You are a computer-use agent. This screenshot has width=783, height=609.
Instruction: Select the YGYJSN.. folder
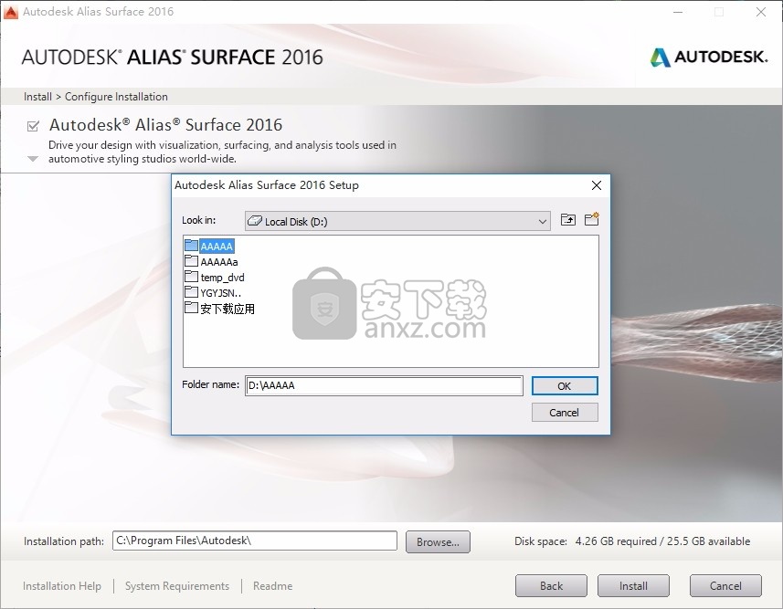(x=213, y=292)
